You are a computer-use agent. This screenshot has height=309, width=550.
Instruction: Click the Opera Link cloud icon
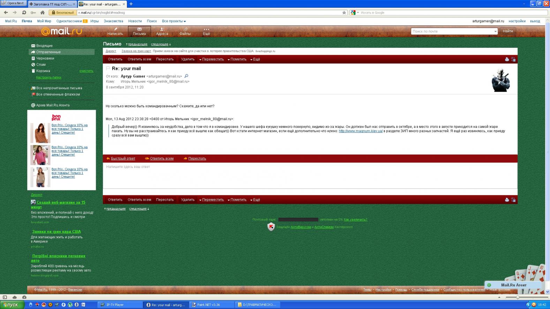15,297
